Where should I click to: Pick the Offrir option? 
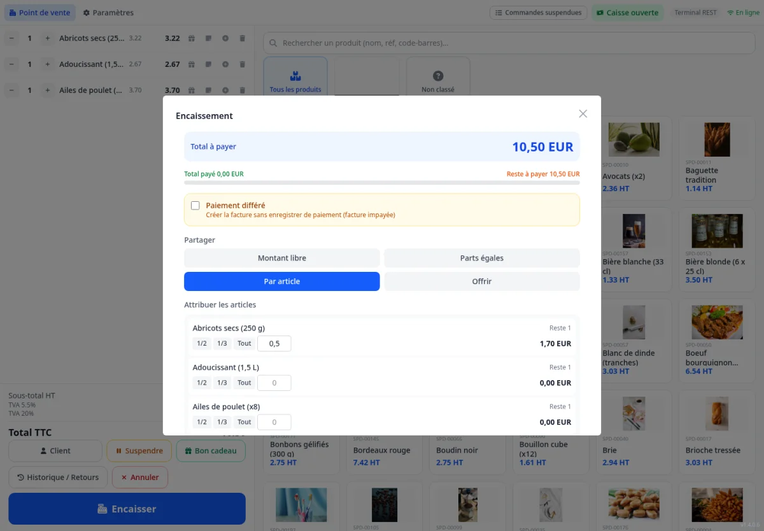click(482, 281)
